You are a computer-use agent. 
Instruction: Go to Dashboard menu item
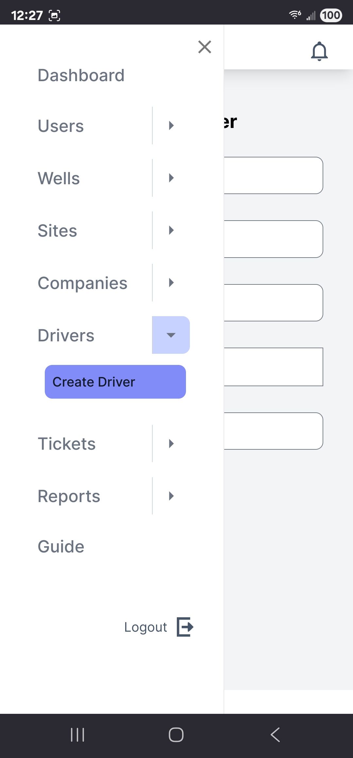point(81,75)
